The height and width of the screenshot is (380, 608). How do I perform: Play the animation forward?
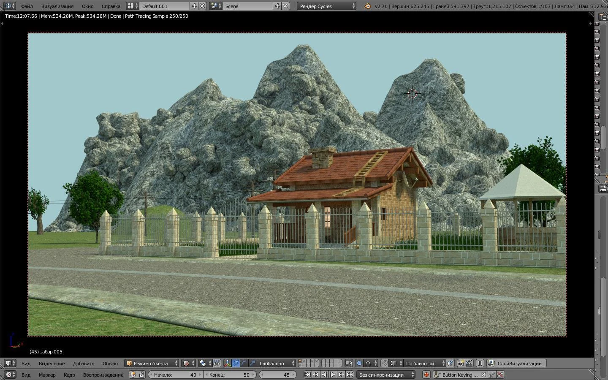tap(333, 375)
